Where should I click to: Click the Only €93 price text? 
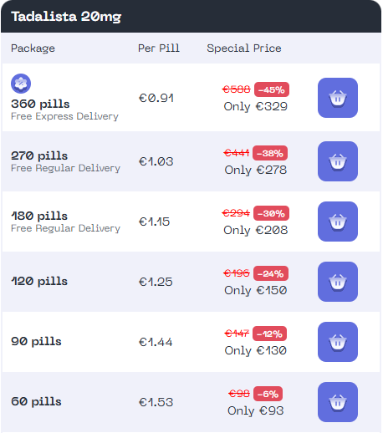click(255, 410)
